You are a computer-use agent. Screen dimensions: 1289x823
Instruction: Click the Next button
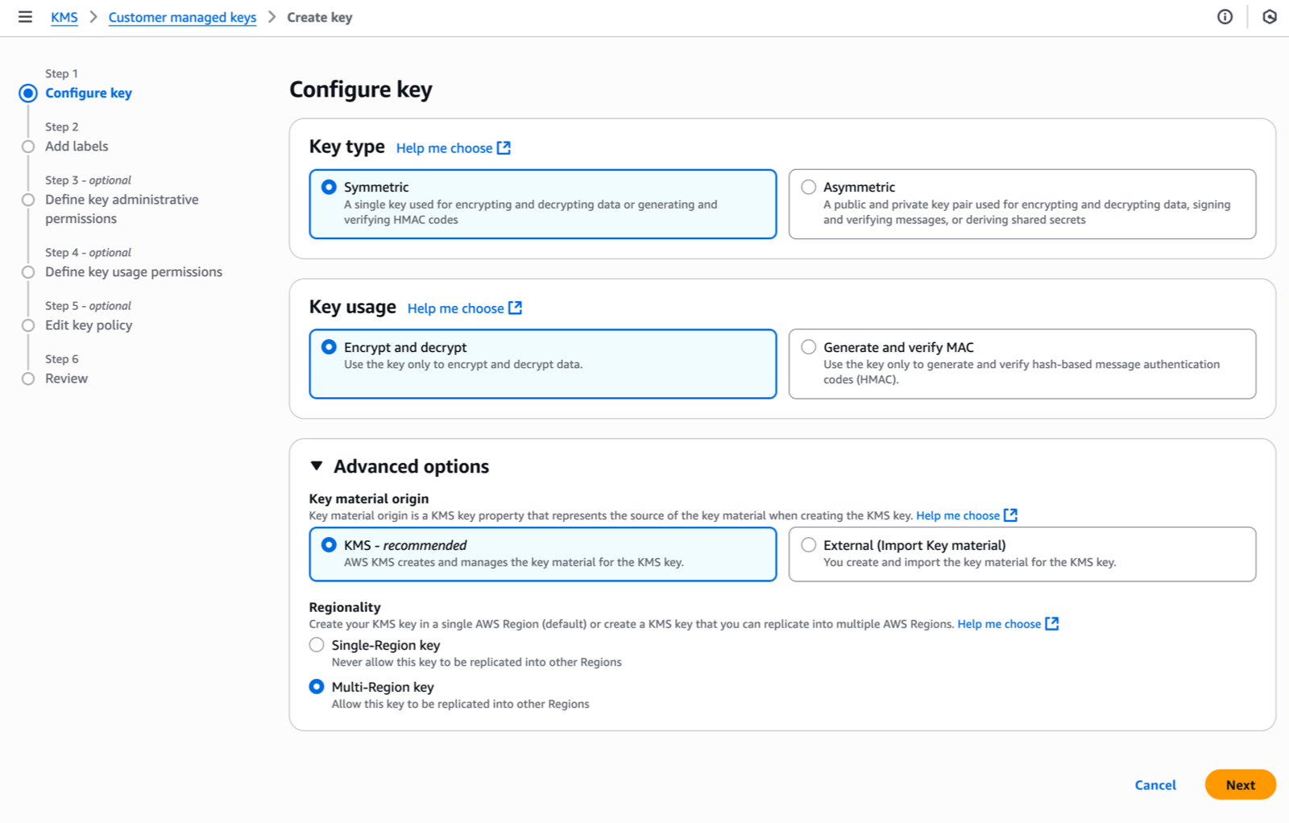pyautogui.click(x=1240, y=785)
